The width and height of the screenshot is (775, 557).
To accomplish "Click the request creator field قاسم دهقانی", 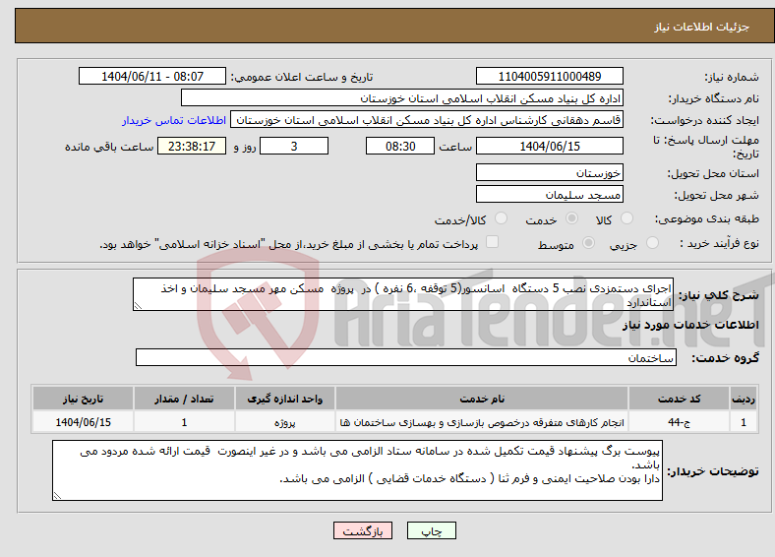I will click(x=427, y=120).
